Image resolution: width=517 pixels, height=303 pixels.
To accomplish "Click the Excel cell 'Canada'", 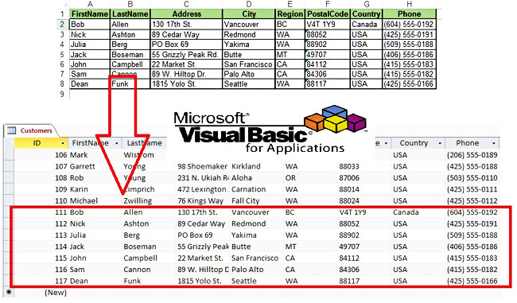I will (x=366, y=25).
